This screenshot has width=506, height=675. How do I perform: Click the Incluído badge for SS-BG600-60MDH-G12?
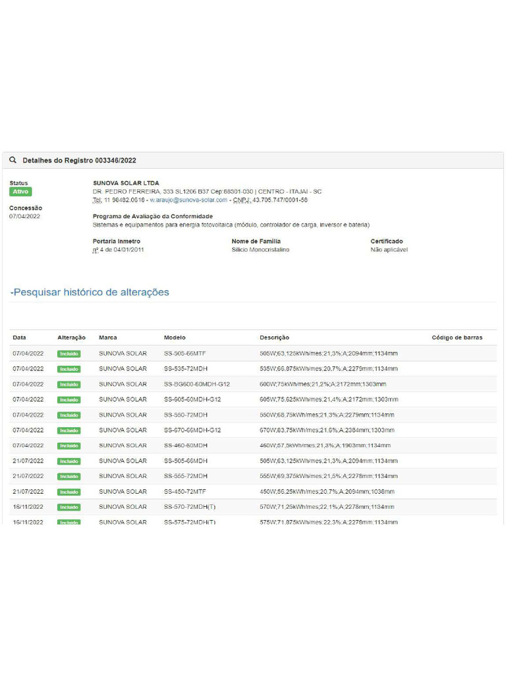(69, 384)
